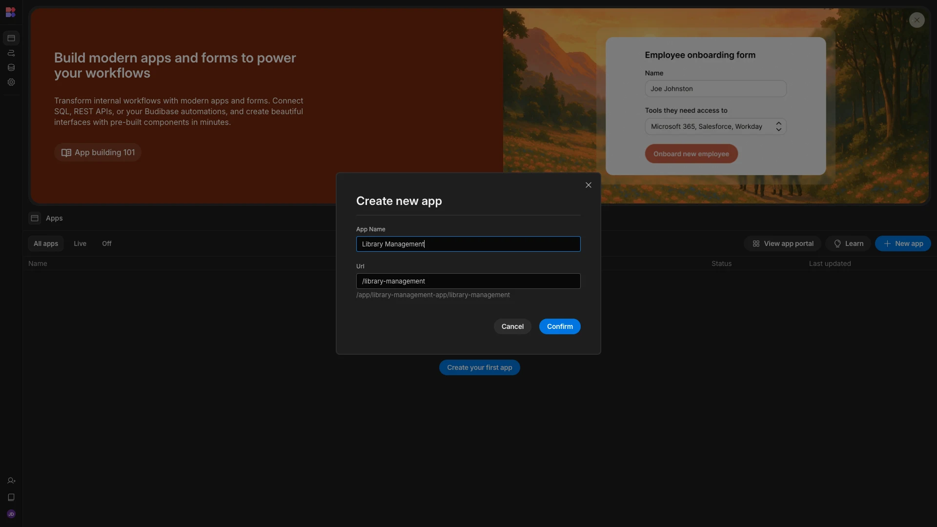The image size is (937, 527).
Task: Click the New app button
Action: (903, 243)
